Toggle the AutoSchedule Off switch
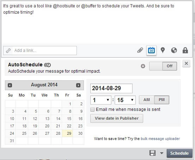The image size is (195, 160). tap(163, 66)
